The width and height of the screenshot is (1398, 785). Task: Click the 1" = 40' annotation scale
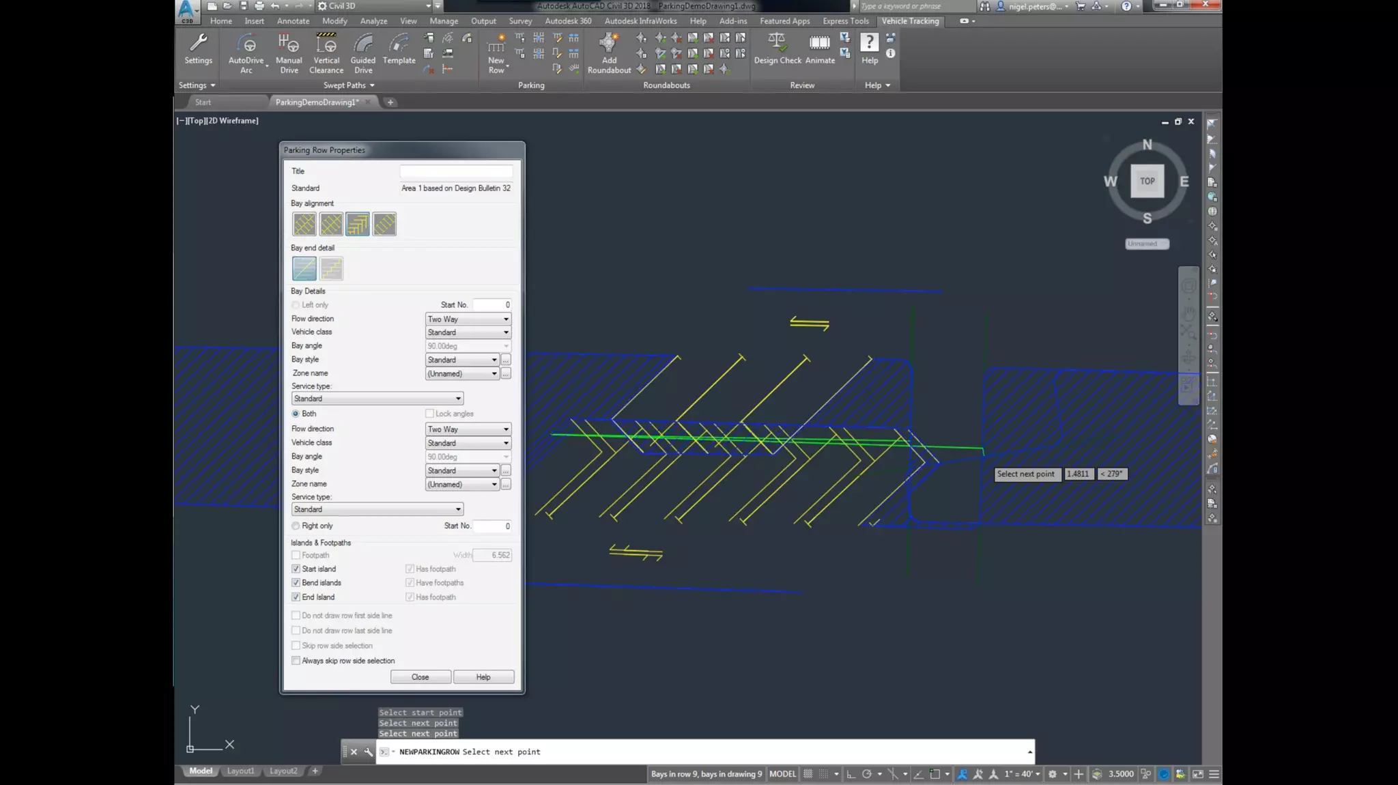(x=1022, y=773)
